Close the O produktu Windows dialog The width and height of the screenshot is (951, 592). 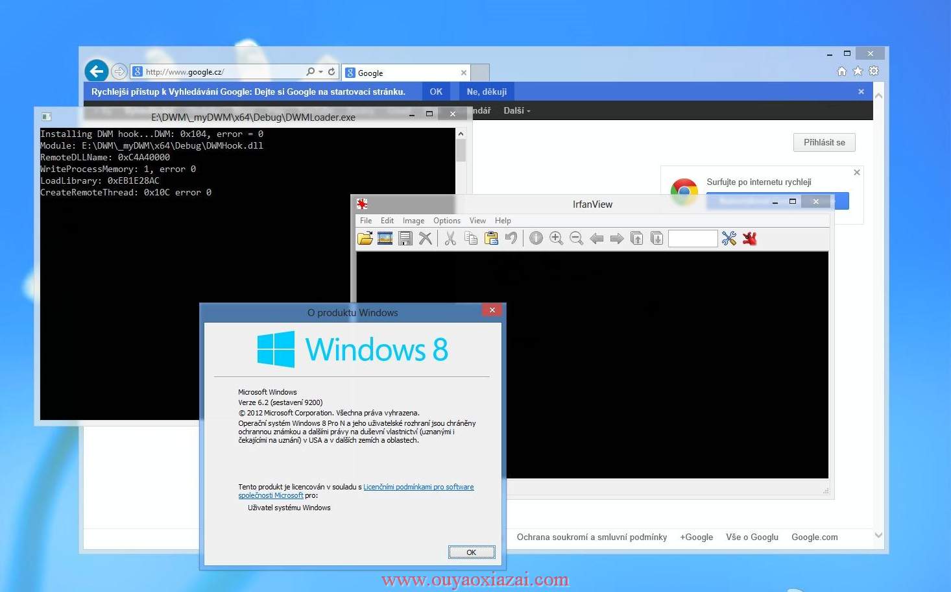click(492, 310)
